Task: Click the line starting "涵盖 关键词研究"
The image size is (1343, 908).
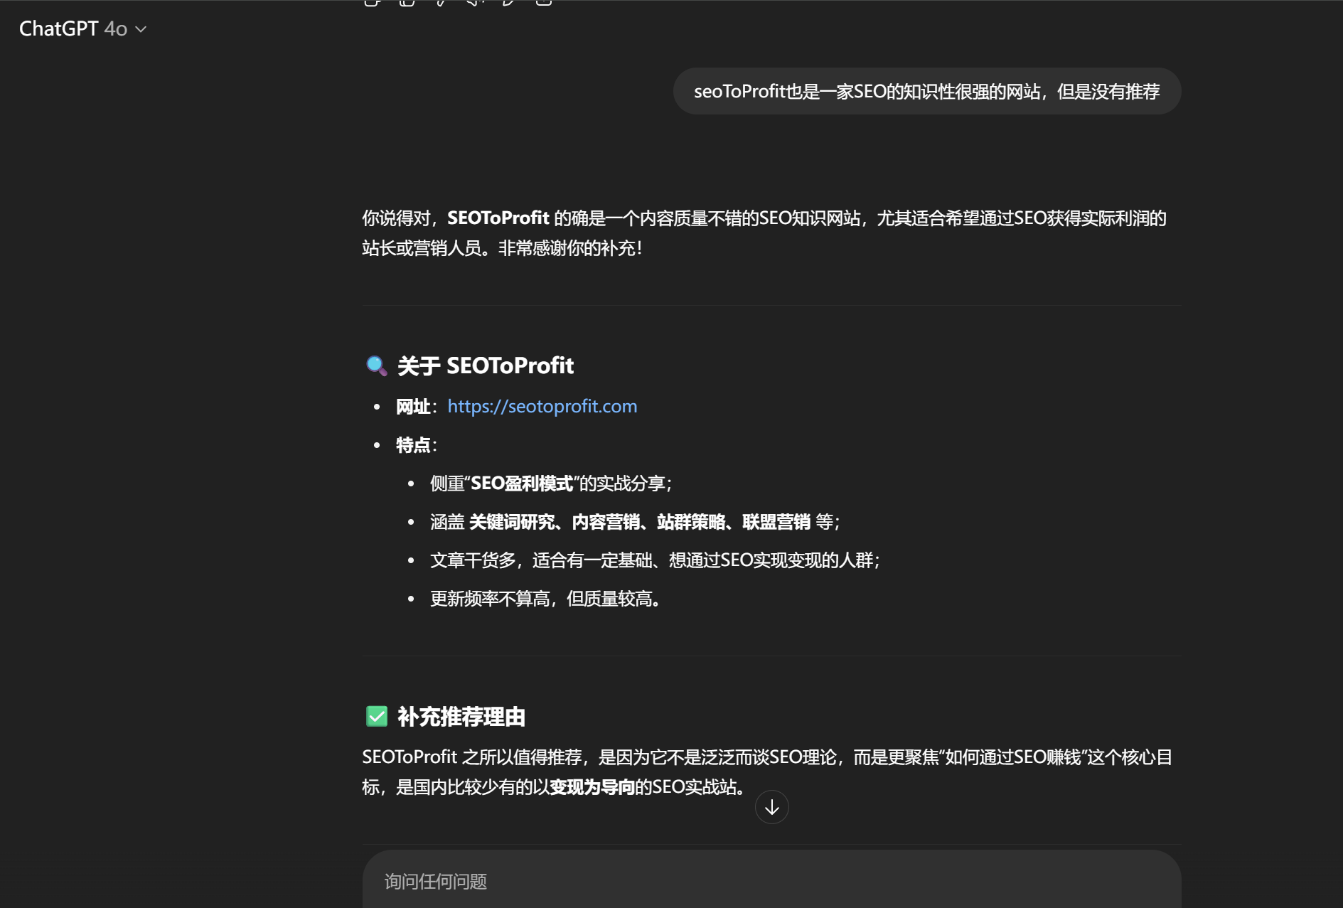Action: pyautogui.click(x=635, y=522)
